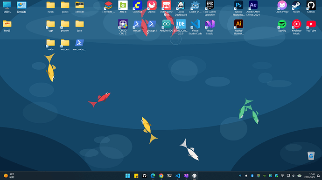This screenshot has height=180, width=322.
Task: Launch the ComfyUI shortcut
Action: pos(137,7)
